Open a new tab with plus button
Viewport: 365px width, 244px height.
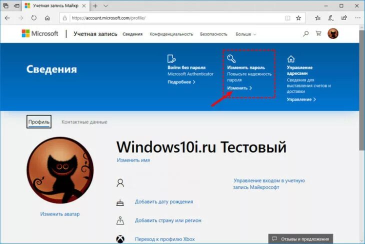click(x=95, y=6)
